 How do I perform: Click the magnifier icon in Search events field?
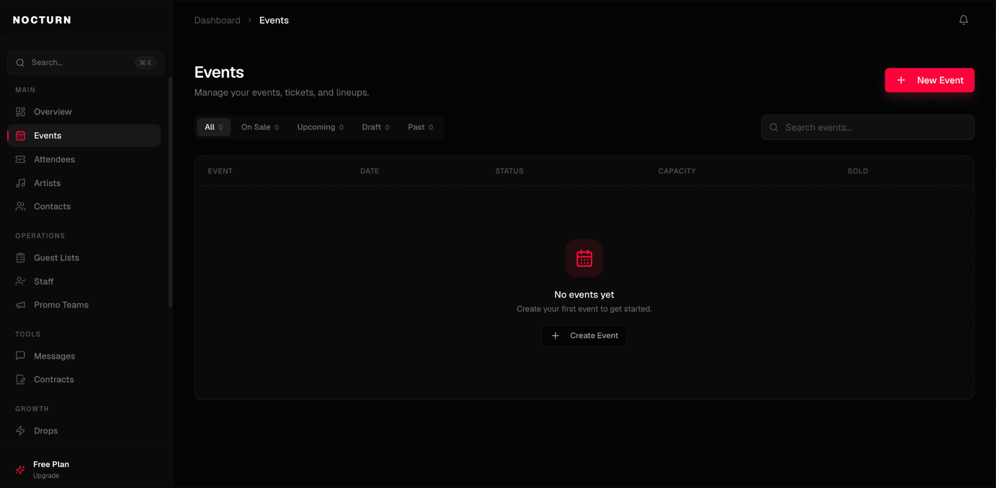774,128
